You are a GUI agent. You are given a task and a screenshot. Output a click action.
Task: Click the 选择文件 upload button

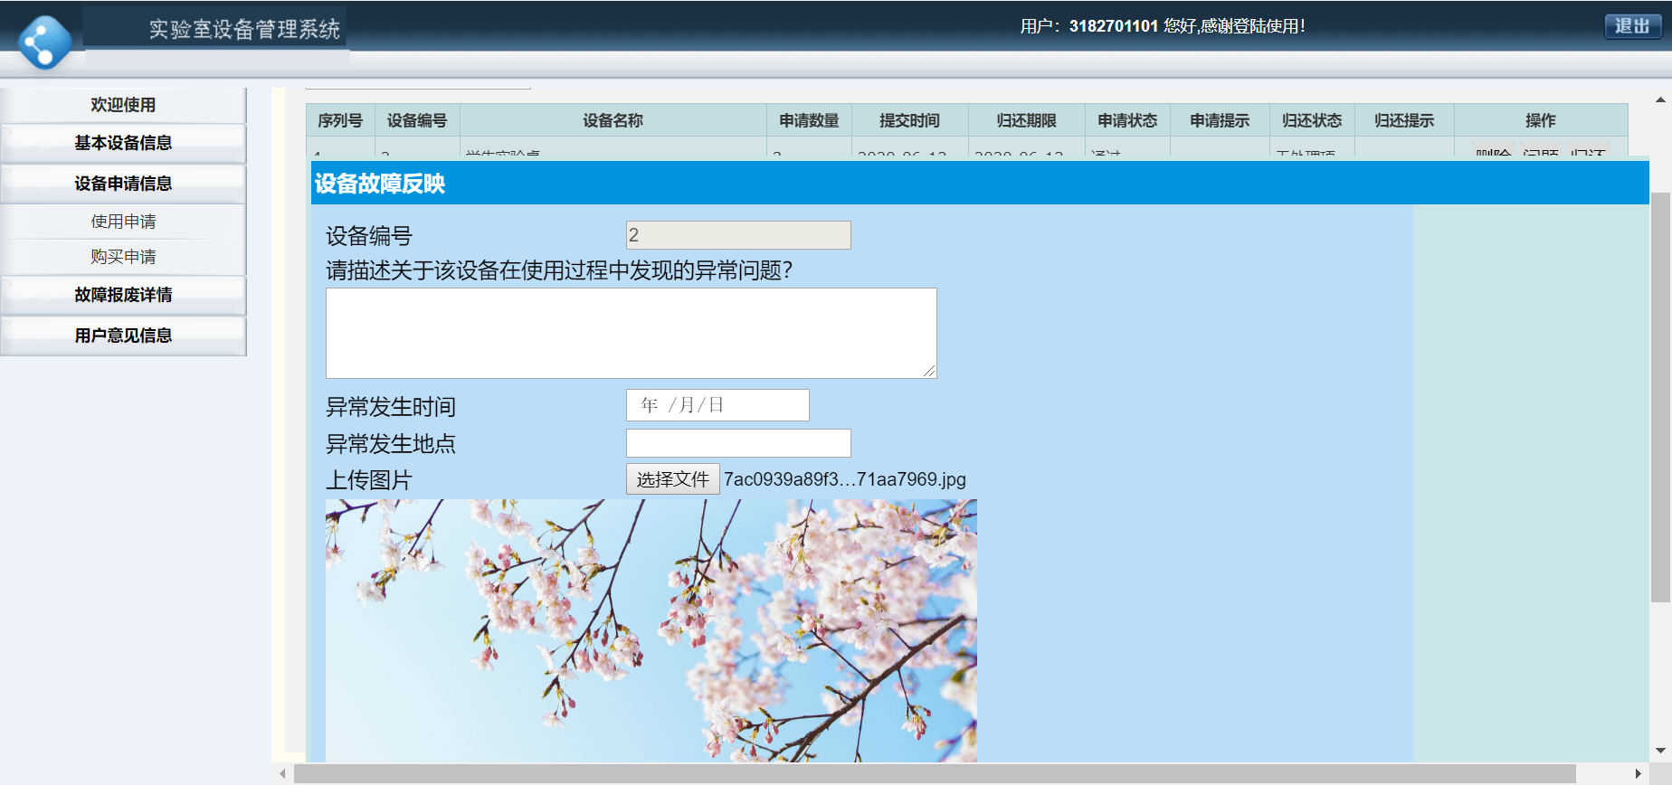pos(672,479)
